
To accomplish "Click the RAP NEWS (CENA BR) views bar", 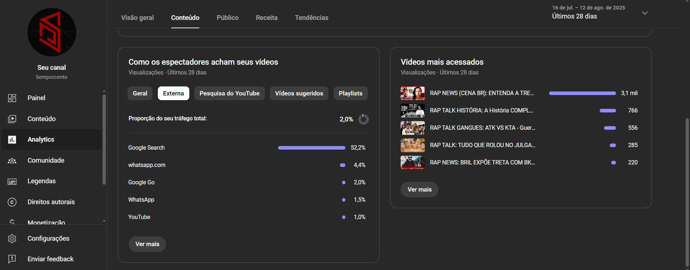I will point(582,93).
